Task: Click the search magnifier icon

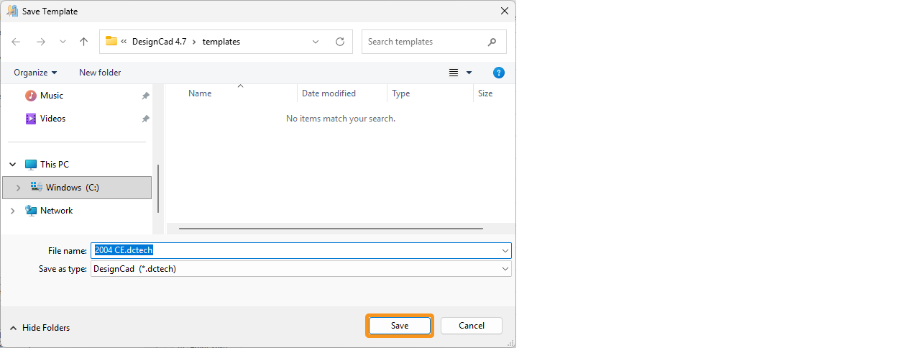Action: [492, 42]
